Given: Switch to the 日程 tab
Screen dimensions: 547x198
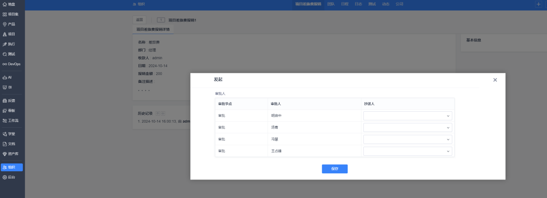Looking at the screenshot, I should pyautogui.click(x=345, y=4).
